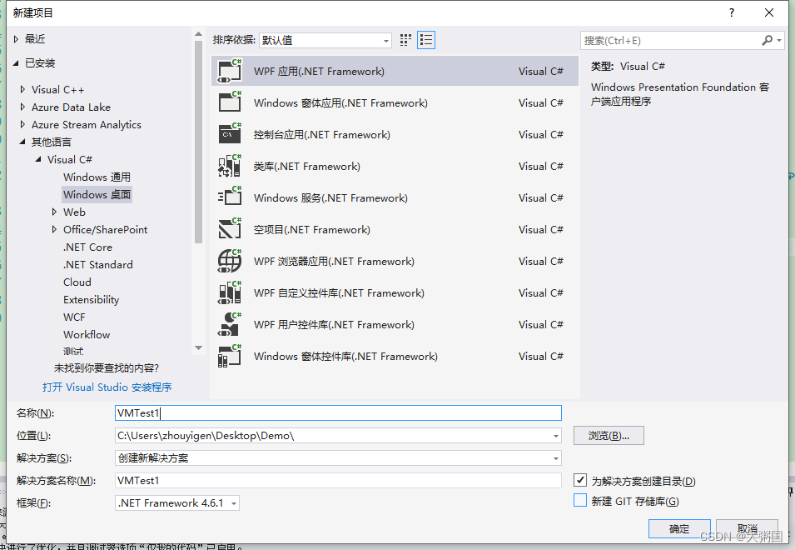Expand the 最近 tree node
Image resolution: width=795 pixels, height=550 pixels.
pos(16,39)
